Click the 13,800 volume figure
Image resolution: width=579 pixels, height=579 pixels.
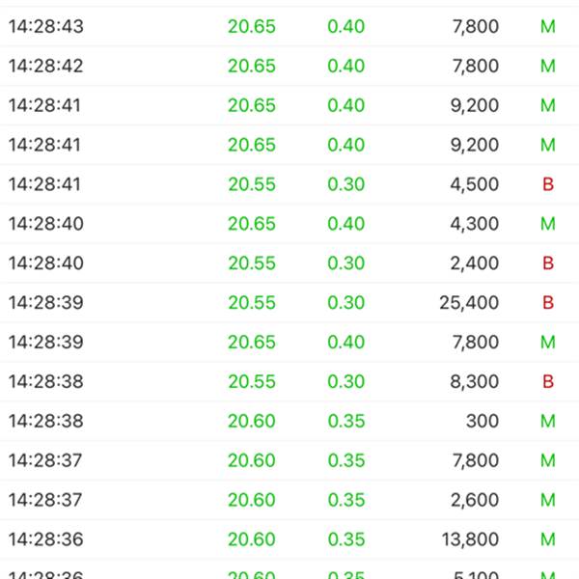click(469, 539)
